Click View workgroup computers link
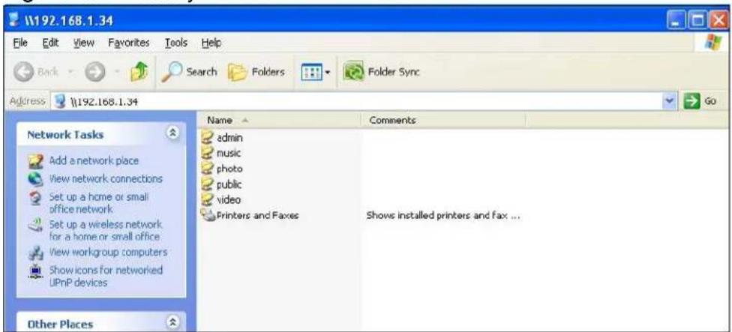 click(x=108, y=253)
